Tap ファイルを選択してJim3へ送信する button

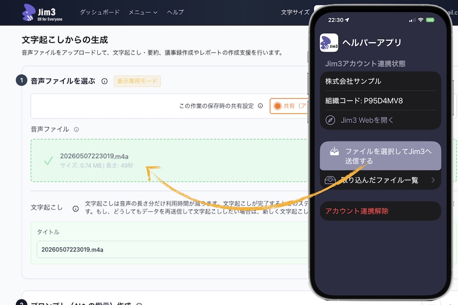(x=380, y=156)
